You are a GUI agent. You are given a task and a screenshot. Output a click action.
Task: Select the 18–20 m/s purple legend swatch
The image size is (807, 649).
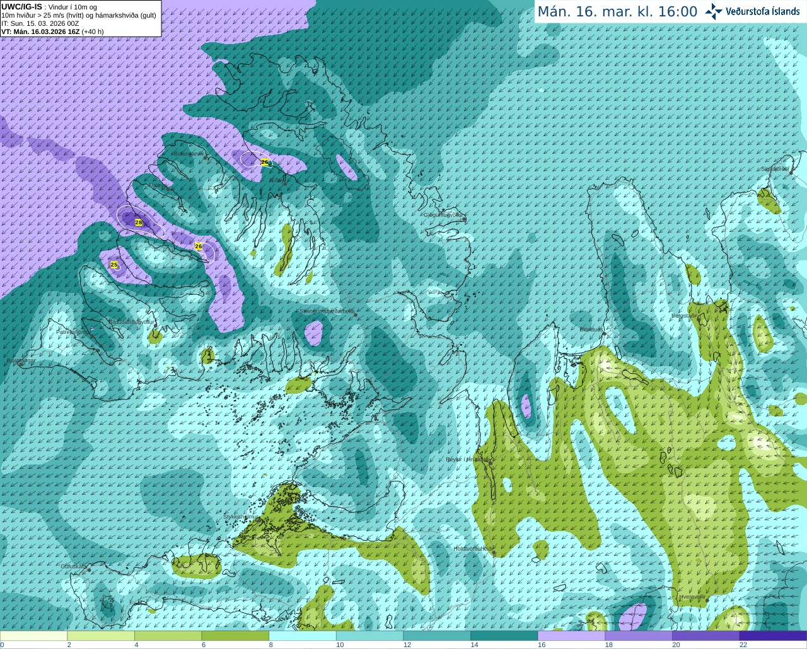tap(639, 636)
